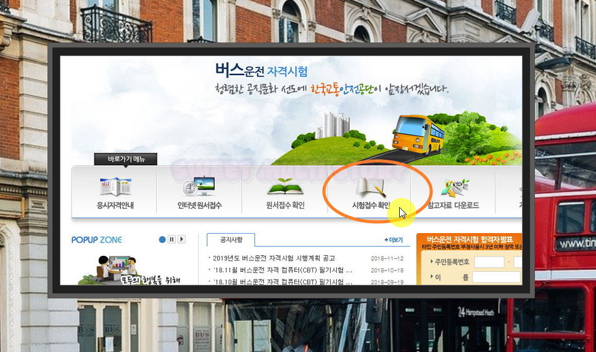This screenshot has height=352, width=596.
Task: Click the 버스운전 자격시험 합격자 발표 heading
Action: click(x=470, y=239)
